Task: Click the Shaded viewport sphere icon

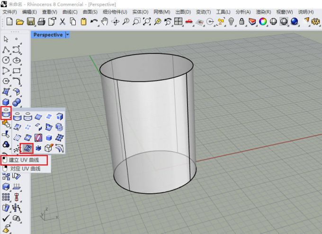Action: (x=273, y=22)
